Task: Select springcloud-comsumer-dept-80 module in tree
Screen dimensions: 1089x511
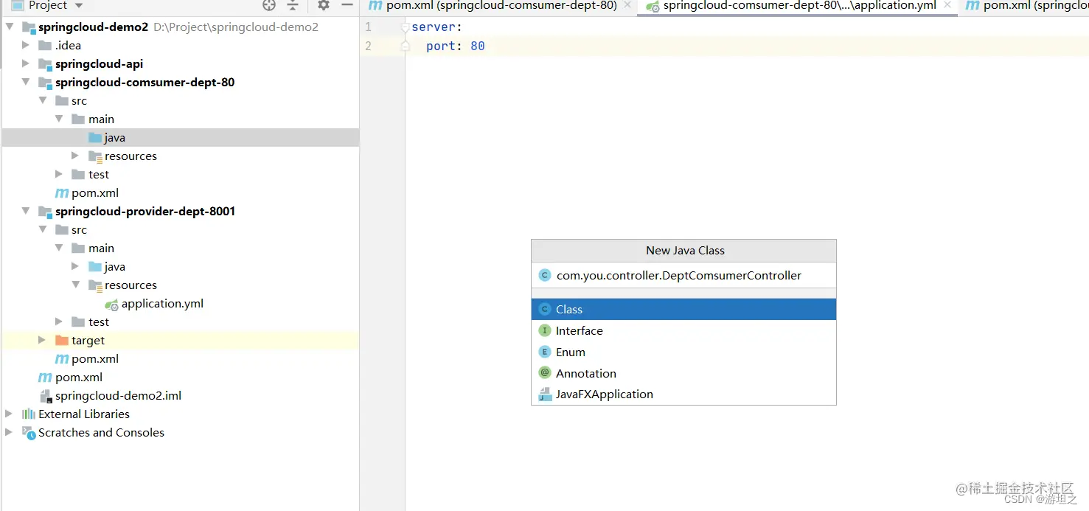Action: 145,83
